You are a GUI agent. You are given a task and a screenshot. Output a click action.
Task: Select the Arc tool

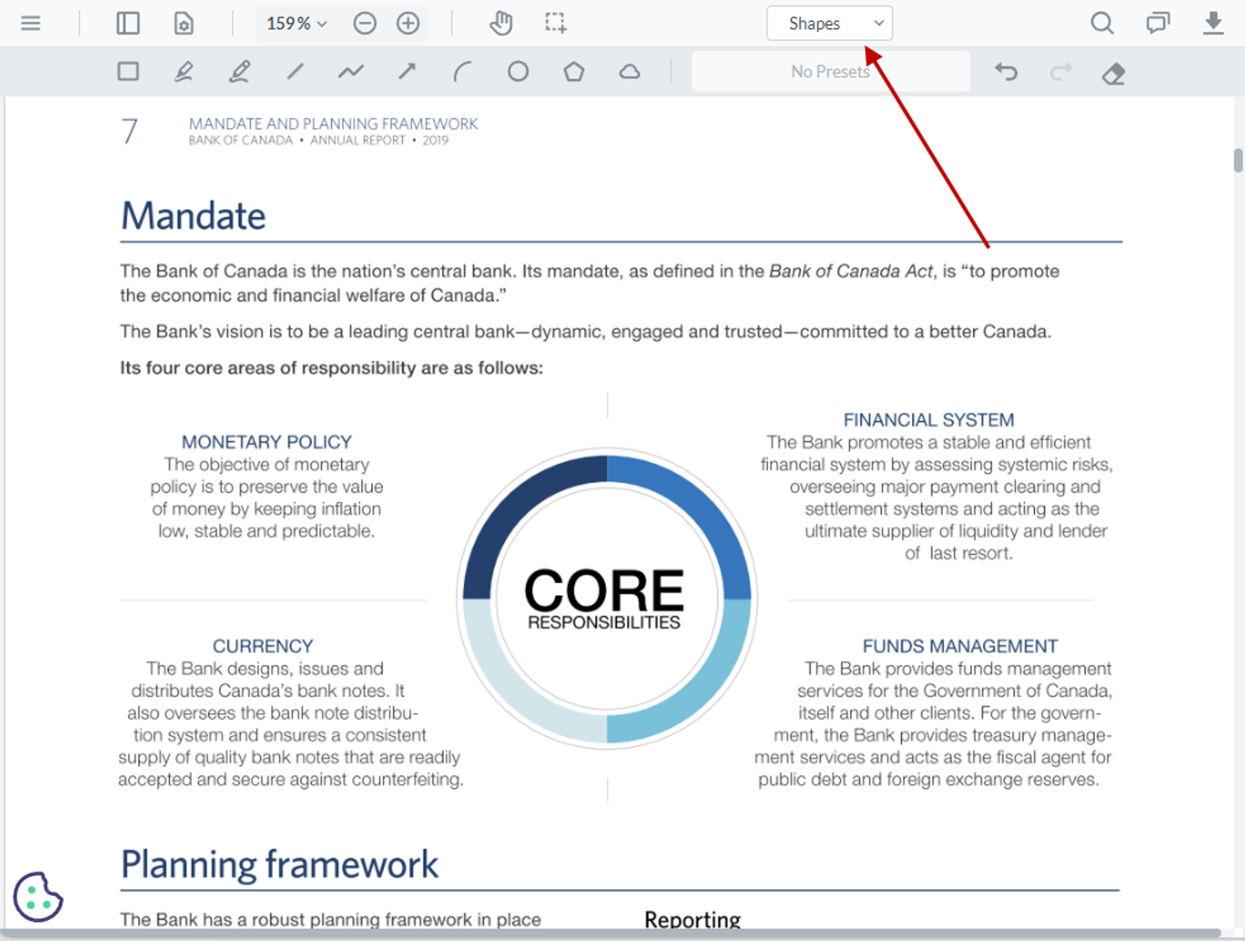[462, 72]
